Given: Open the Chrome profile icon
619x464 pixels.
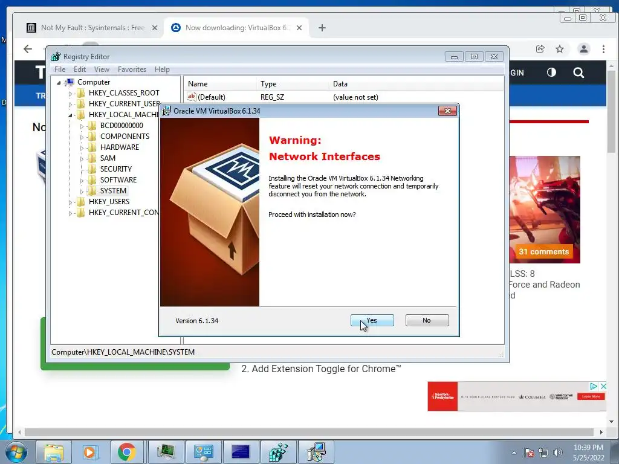Looking at the screenshot, I should pos(583,49).
